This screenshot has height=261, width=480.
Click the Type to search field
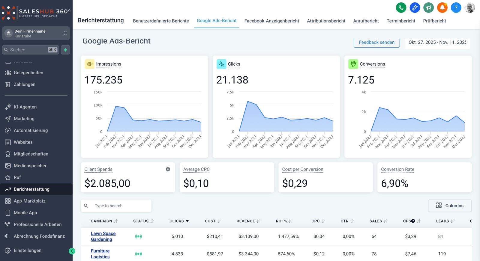[x=120, y=206]
